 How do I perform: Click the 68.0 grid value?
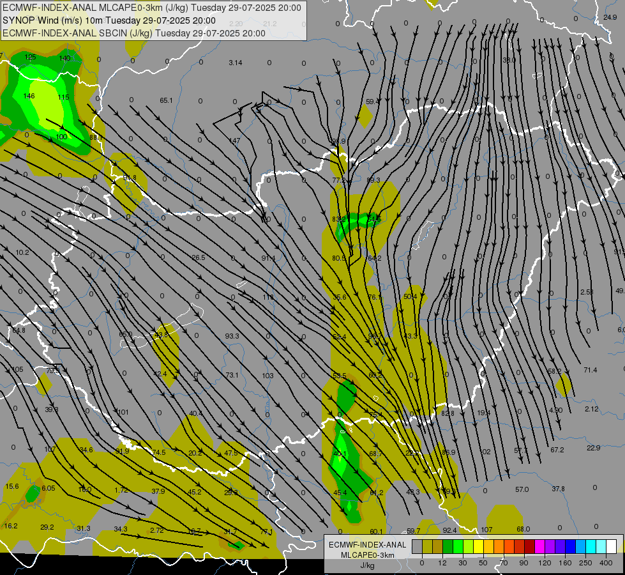[523, 529]
